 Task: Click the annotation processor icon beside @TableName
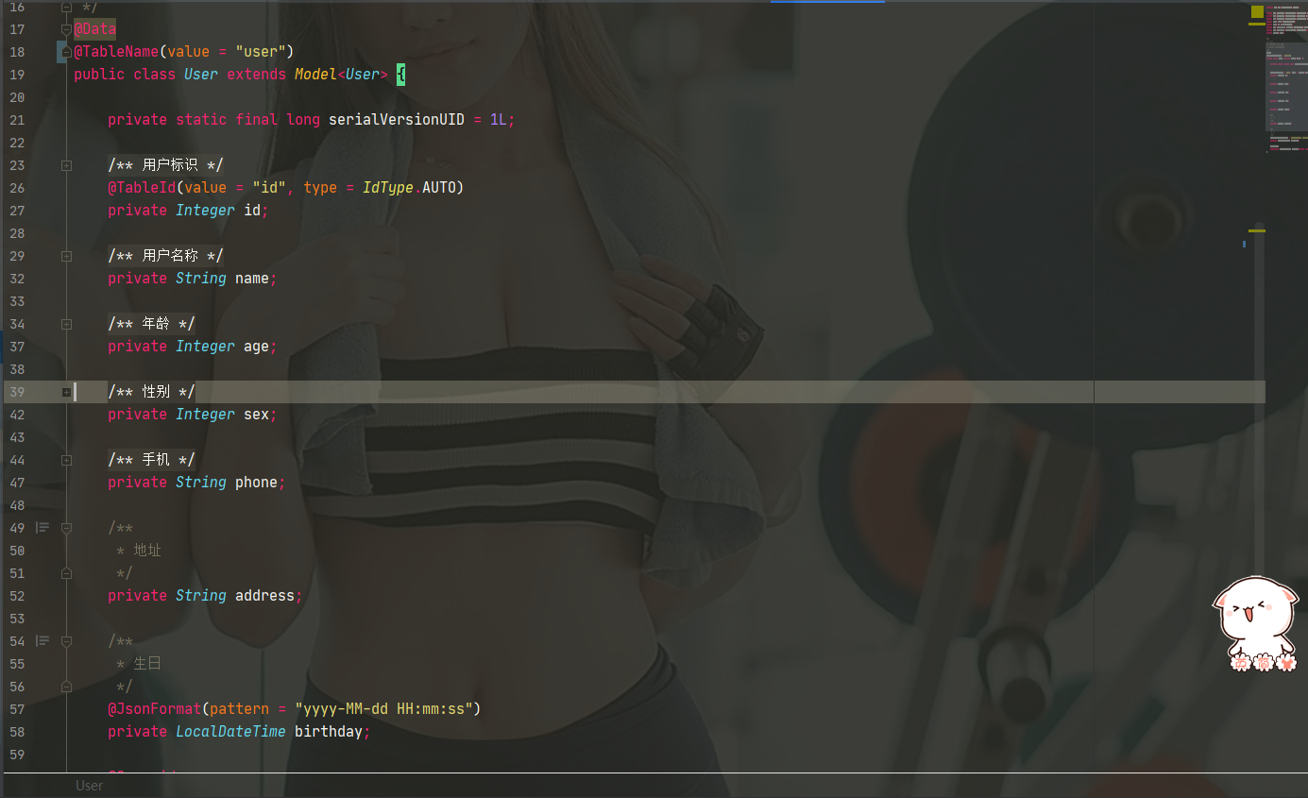tap(64, 51)
